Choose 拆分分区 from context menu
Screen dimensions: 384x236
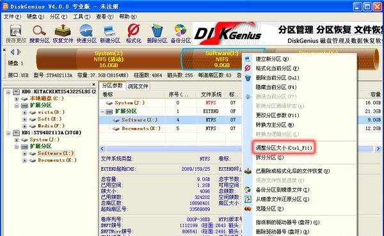pyautogui.click(x=269, y=157)
